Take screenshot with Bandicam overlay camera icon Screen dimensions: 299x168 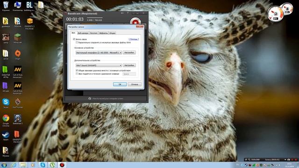tap(289, 160)
